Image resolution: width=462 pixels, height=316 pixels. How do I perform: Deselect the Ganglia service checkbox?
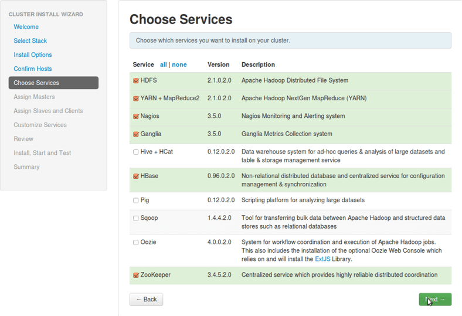[136, 134]
